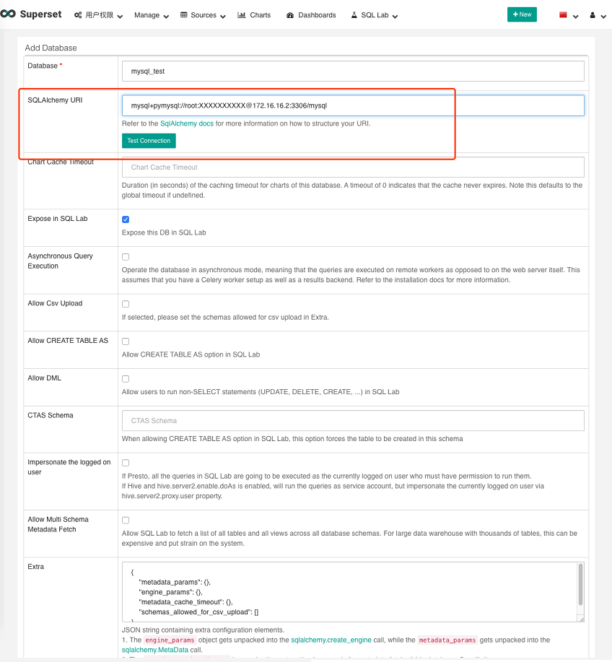Click the 'Extra' field label
The width and height of the screenshot is (612, 662).
[x=36, y=567]
